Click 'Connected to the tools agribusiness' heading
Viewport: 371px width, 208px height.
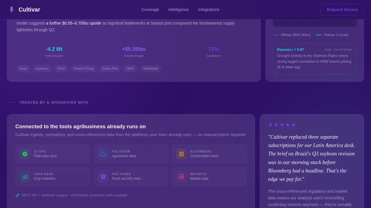81,127
